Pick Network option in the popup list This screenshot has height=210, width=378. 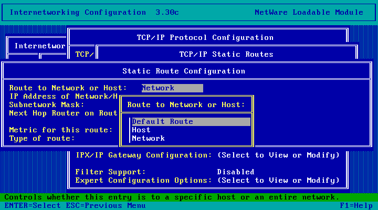(148, 139)
